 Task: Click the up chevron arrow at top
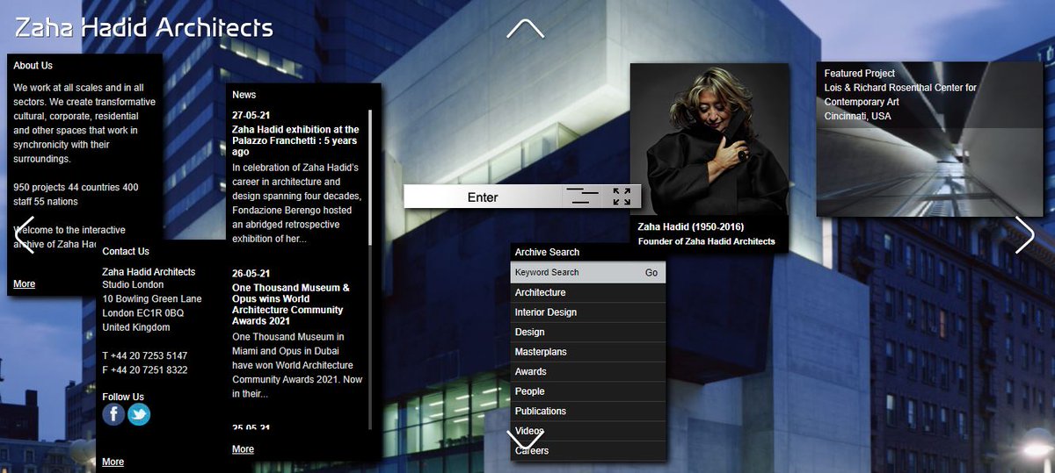point(526,29)
